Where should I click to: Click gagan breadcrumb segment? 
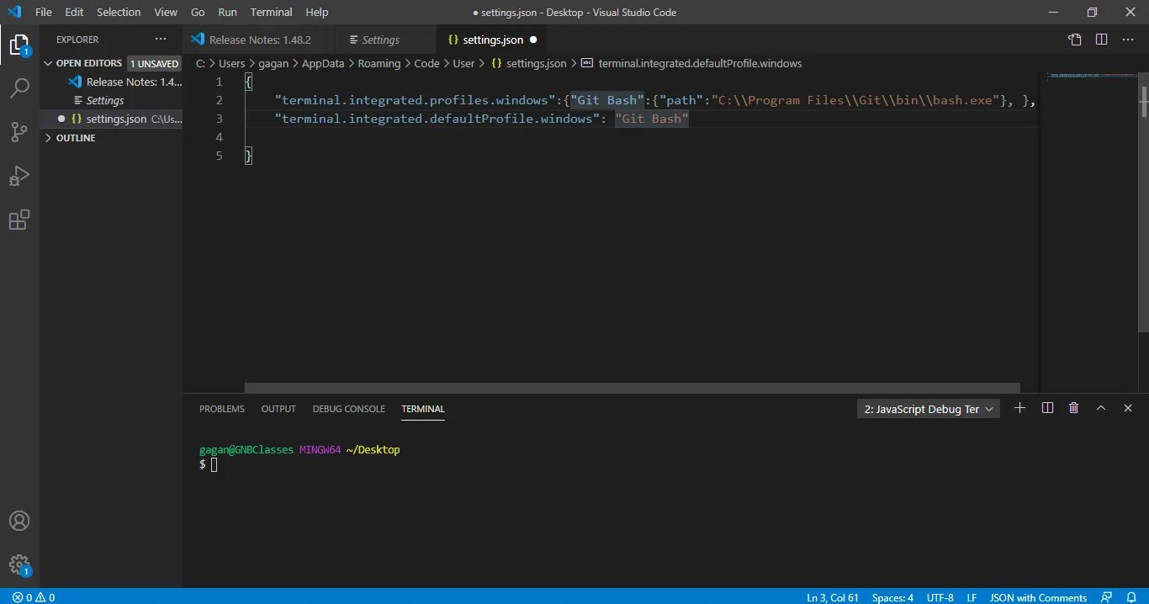click(x=273, y=63)
